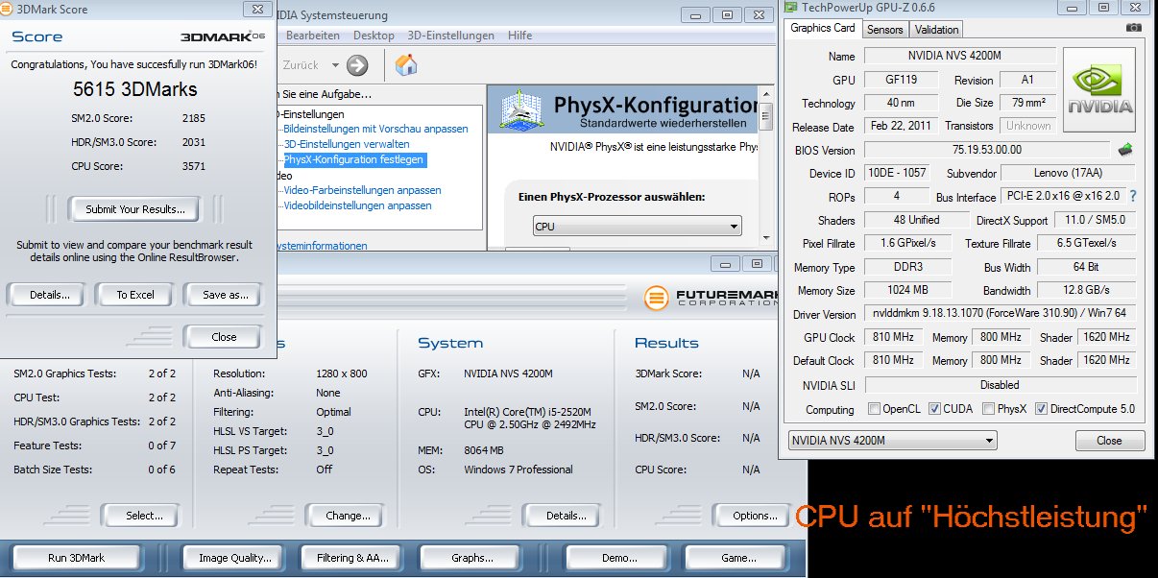The width and height of the screenshot is (1158, 578).
Task: Click Run 3DMark button
Action: click(x=76, y=558)
